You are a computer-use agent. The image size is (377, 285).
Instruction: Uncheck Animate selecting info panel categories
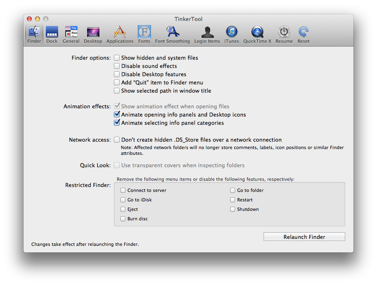[117, 122]
